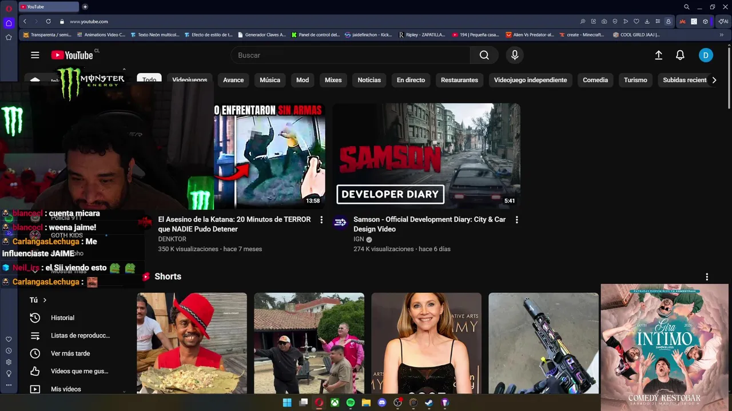This screenshot has width=732, height=411.
Task: Select the Avance category chip
Action: tap(233, 80)
